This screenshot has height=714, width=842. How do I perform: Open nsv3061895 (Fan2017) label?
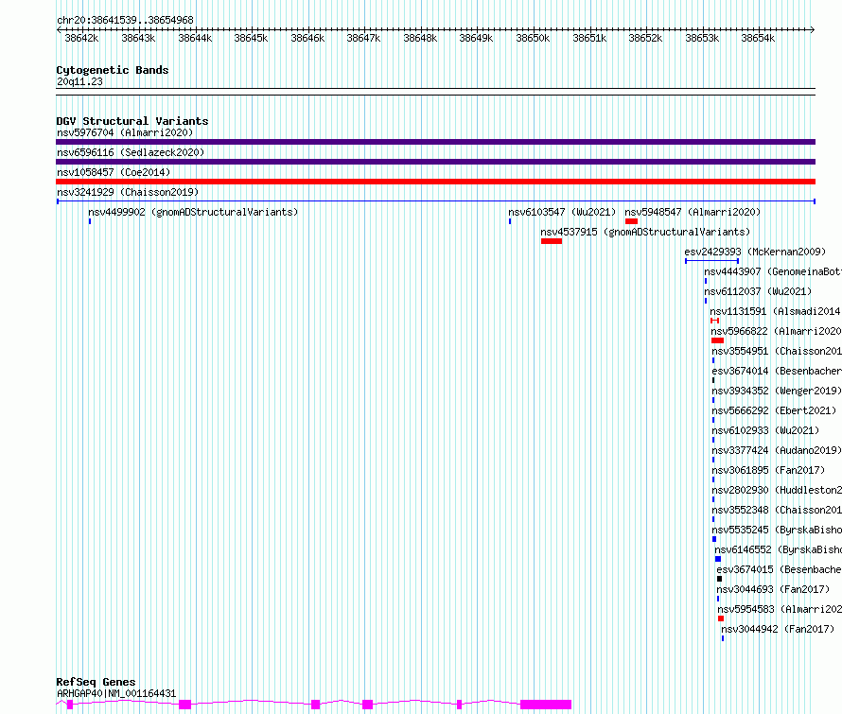click(768, 470)
